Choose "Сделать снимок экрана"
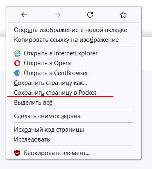 click(x=47, y=116)
